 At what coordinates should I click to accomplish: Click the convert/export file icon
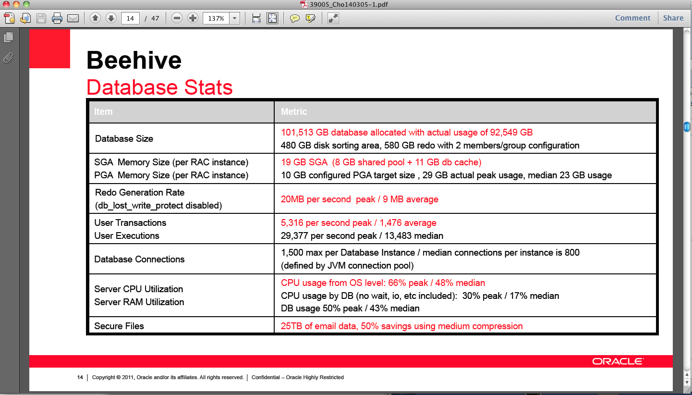[x=25, y=18]
